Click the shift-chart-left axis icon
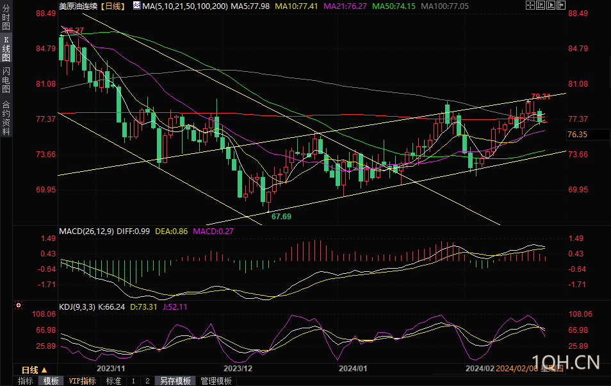 coord(541,5)
